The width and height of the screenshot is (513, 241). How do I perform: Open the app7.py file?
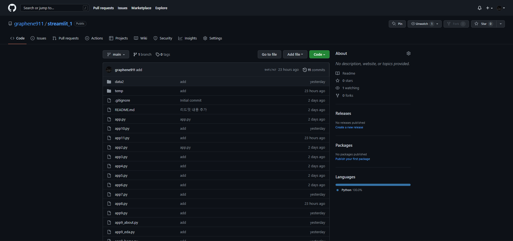pos(121,195)
